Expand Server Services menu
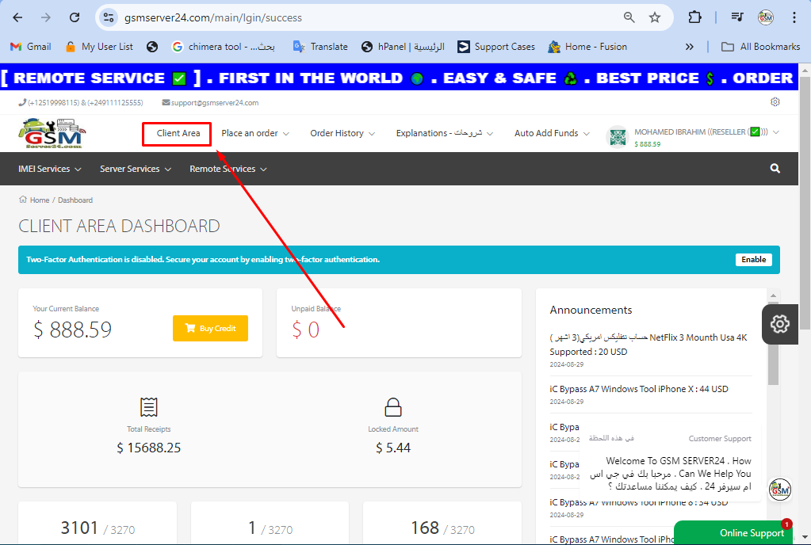Viewport: 811px width, 545px height. 136,169
